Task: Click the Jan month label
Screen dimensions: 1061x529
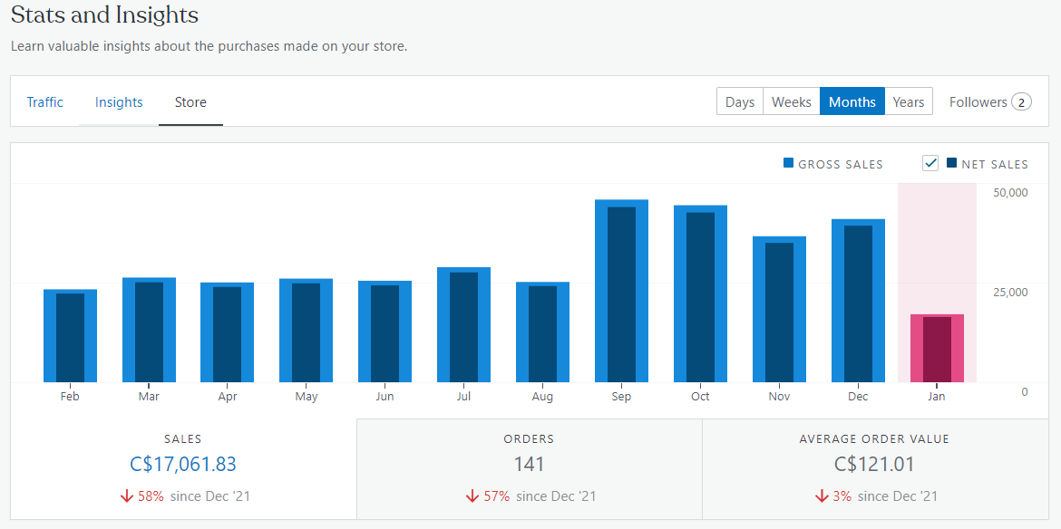Action: point(937,397)
